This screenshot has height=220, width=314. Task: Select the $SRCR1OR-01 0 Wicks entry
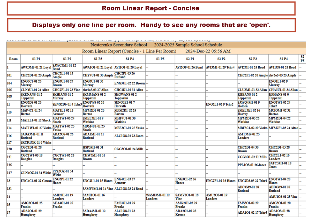(x=36, y=143)
